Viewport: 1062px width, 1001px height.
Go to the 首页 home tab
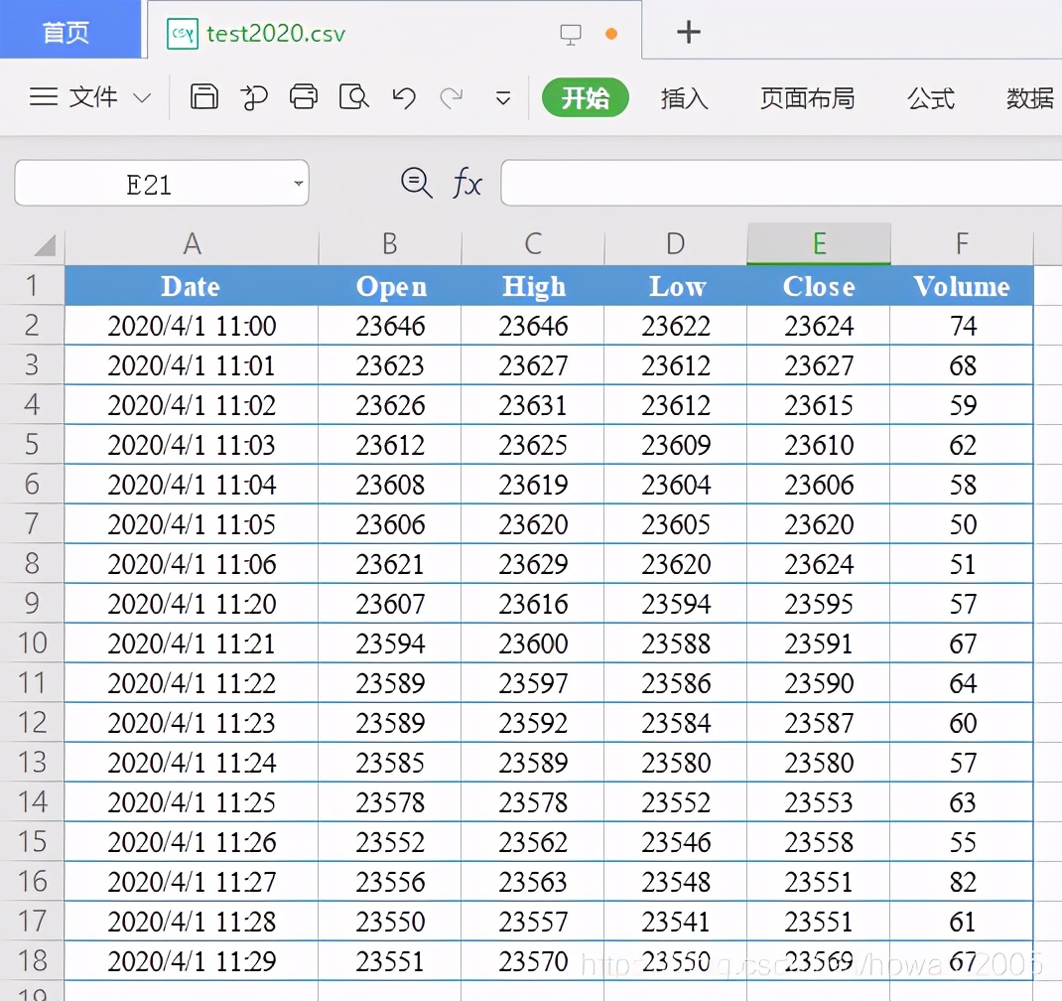tap(66, 30)
